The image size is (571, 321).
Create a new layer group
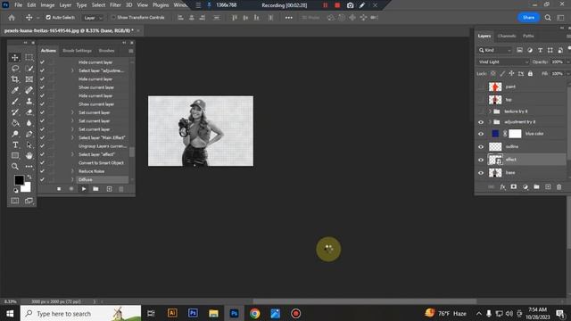pyautogui.click(x=536, y=186)
